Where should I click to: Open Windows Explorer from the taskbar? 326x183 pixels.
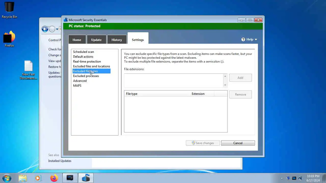click(23, 178)
